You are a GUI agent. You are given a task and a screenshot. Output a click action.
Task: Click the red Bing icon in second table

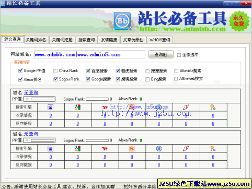186,149
